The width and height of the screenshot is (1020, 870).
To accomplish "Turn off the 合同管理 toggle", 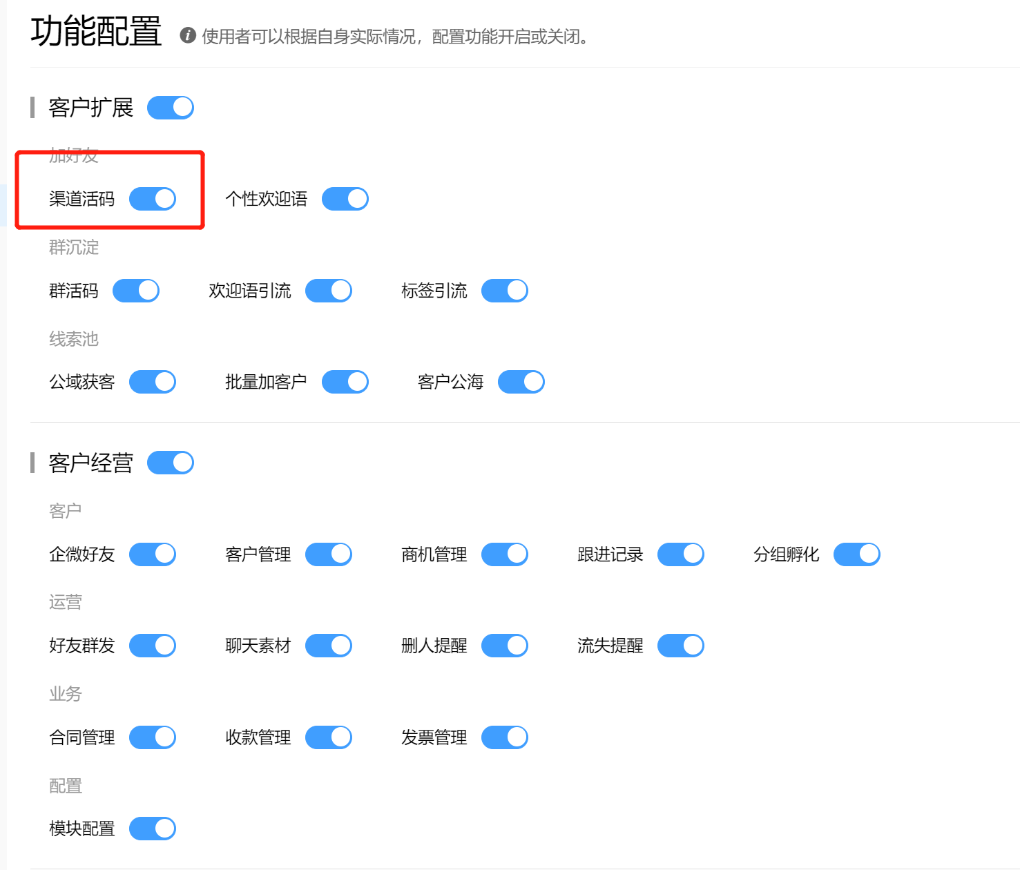I will (x=153, y=737).
